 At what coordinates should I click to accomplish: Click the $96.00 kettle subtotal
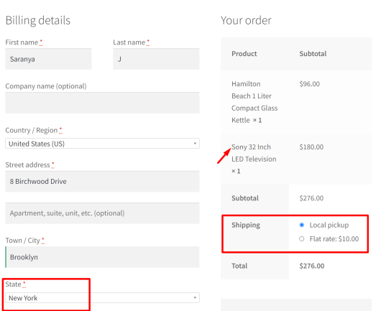pyautogui.click(x=309, y=84)
